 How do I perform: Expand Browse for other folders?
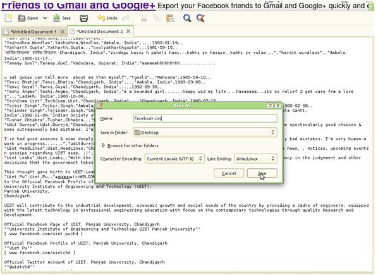pos(130,145)
